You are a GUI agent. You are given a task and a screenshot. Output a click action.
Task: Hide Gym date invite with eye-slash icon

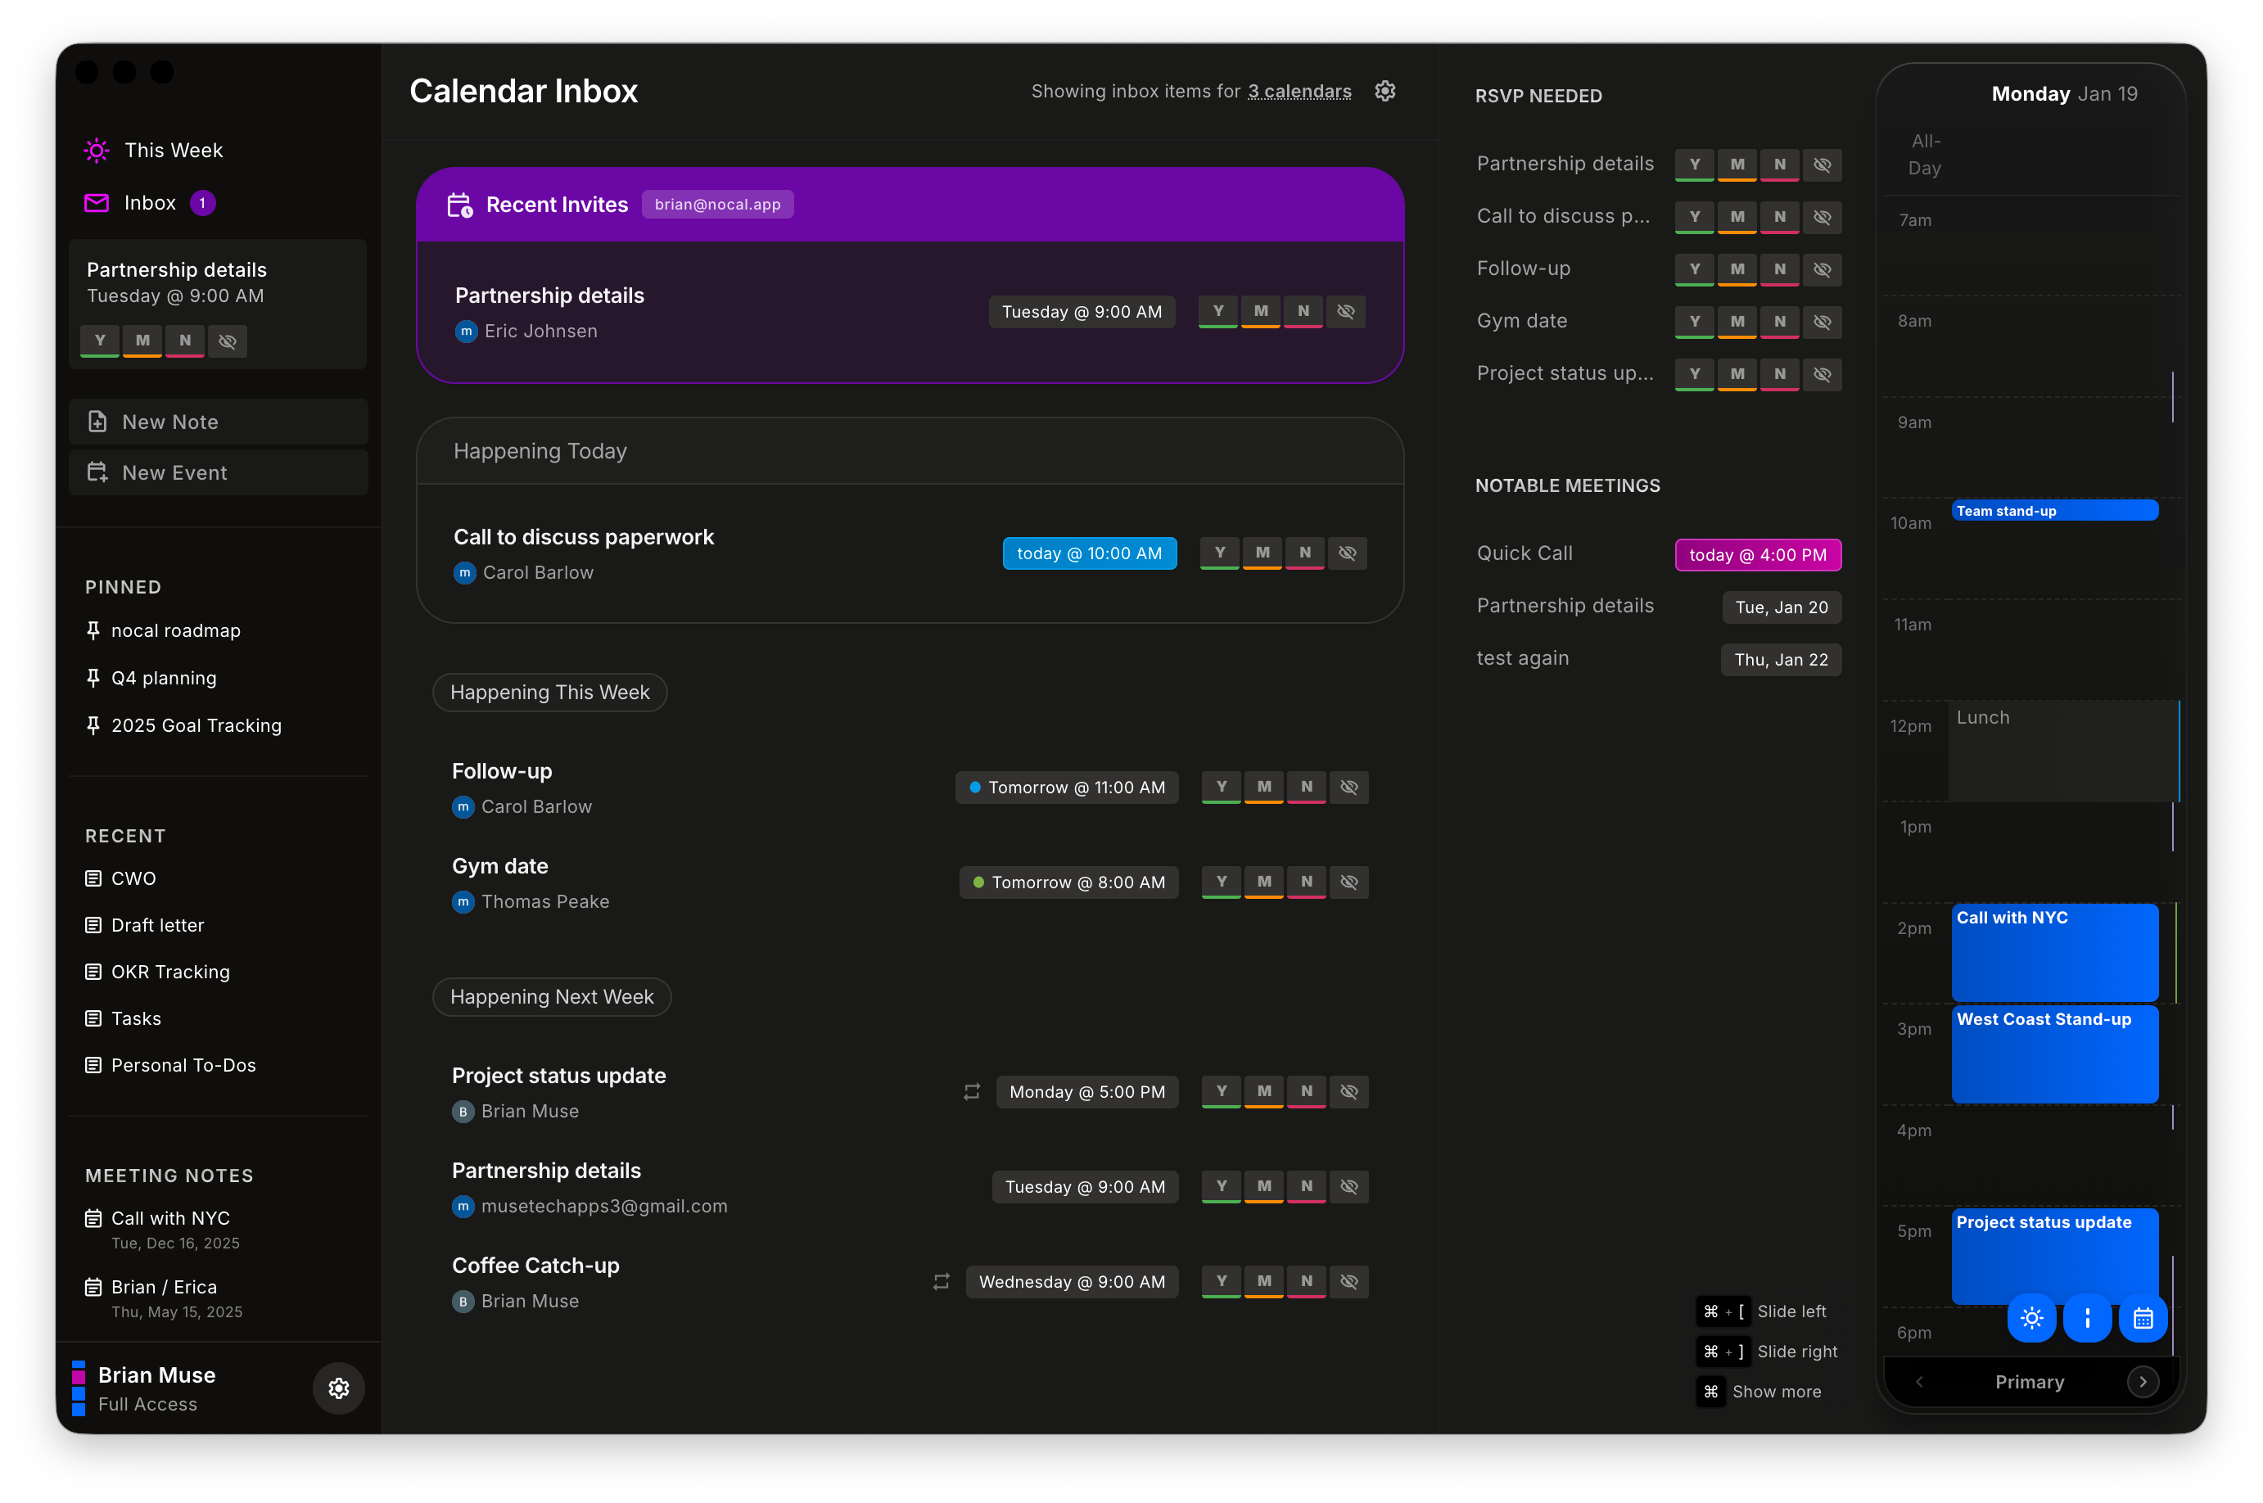click(1348, 882)
